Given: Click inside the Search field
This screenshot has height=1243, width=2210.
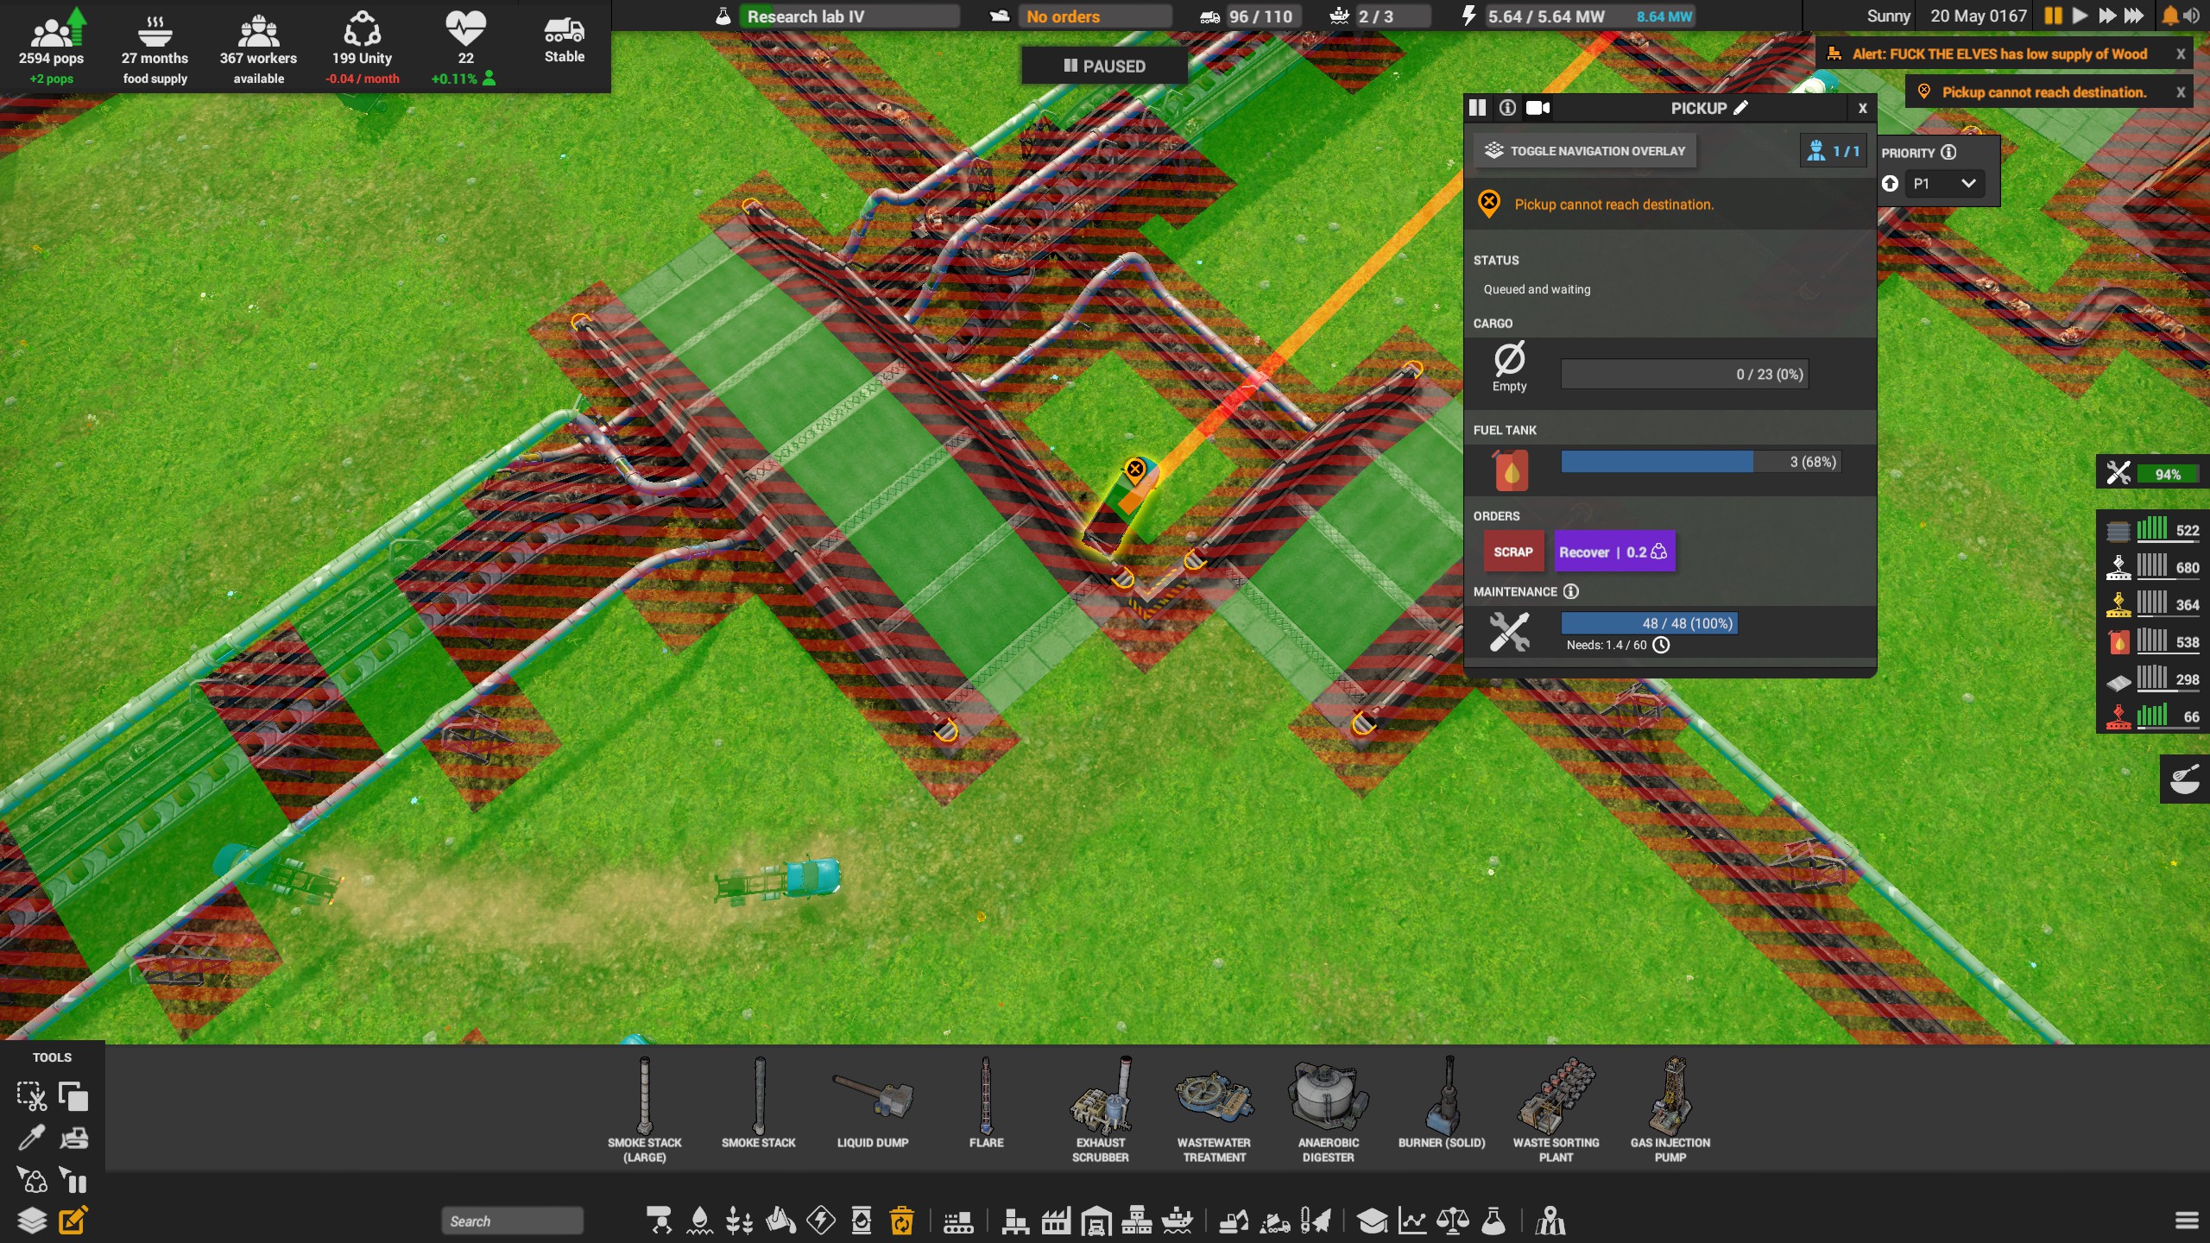Looking at the screenshot, I should (511, 1220).
